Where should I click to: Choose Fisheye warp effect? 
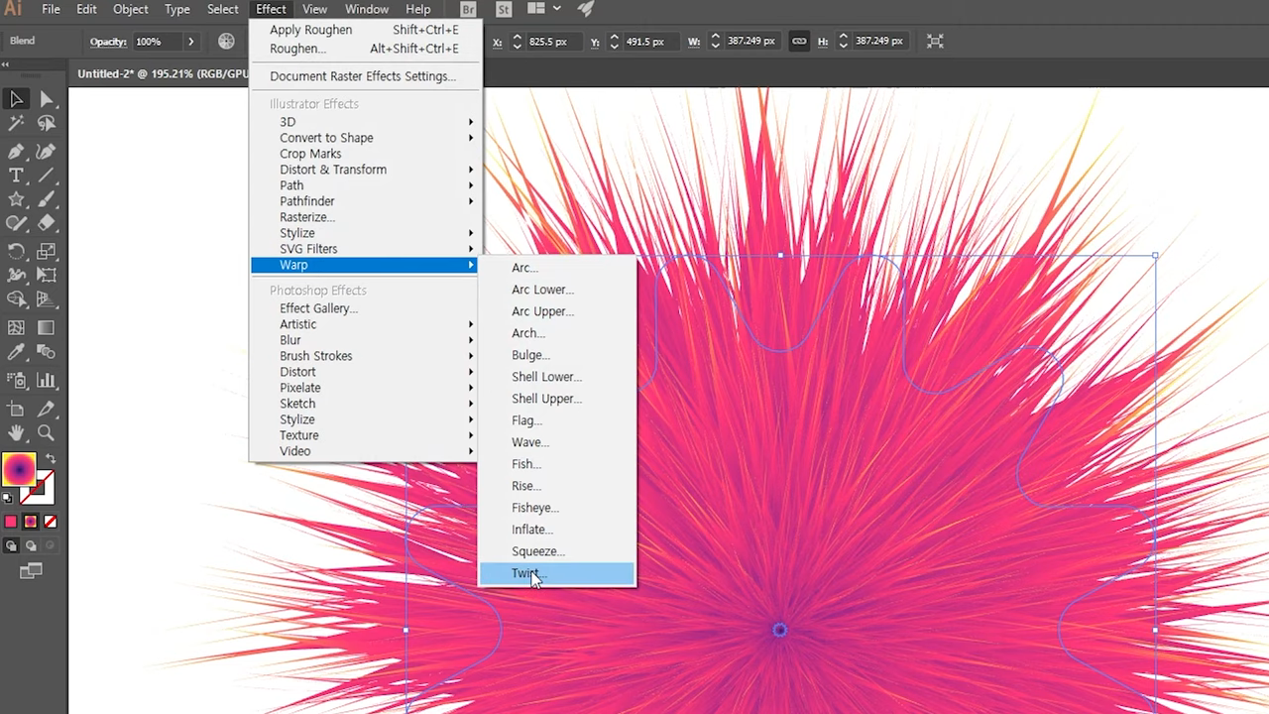tap(557, 508)
